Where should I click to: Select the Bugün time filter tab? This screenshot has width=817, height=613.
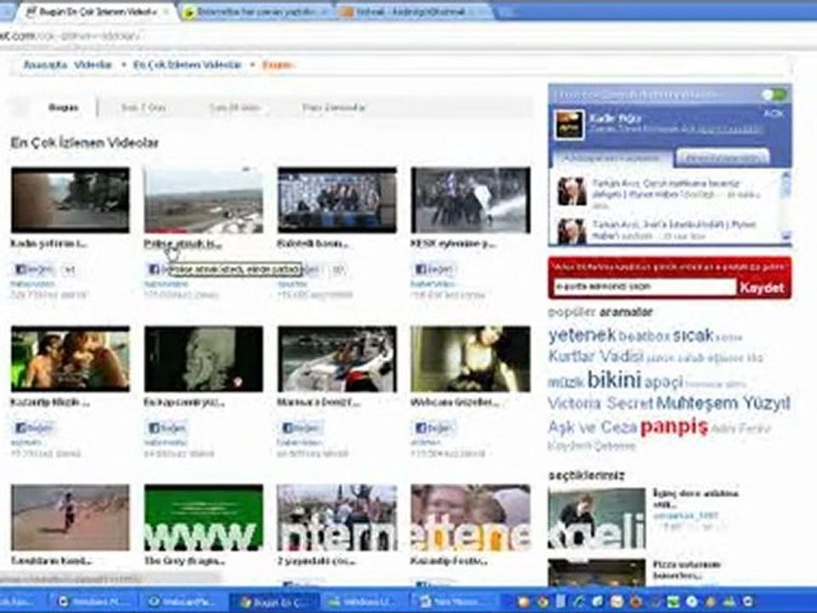63,107
